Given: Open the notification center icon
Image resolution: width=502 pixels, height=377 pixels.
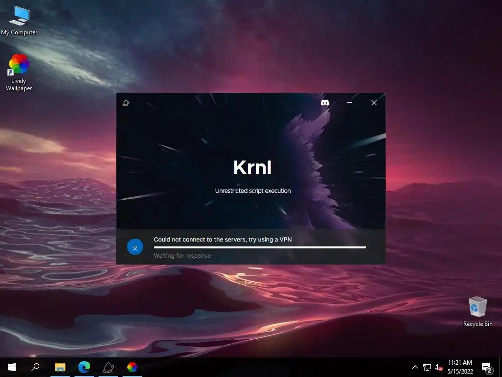Looking at the screenshot, I should click(487, 368).
